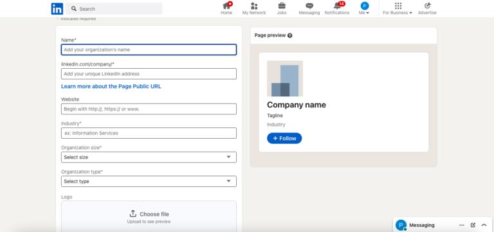Click Choose file to upload logo
Viewport: 494px width, 232px height.
tap(154, 214)
